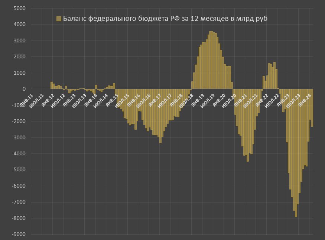The height and width of the screenshot is (240, 325).
Task: Click the gold legend color swatch
Action: coord(59,19)
